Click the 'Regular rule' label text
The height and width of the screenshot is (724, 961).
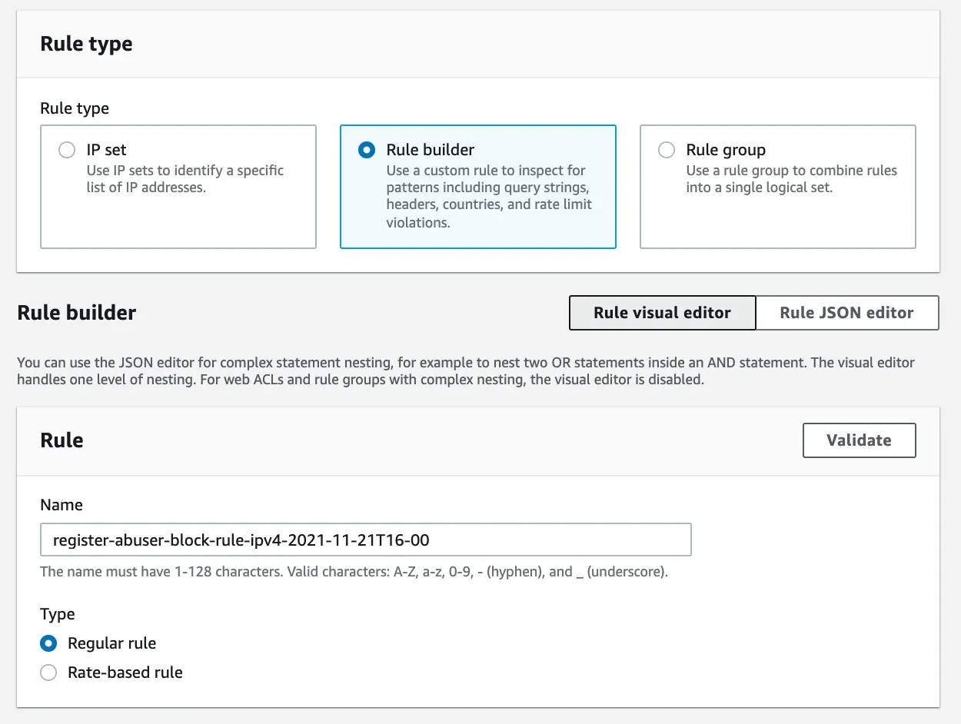point(111,643)
